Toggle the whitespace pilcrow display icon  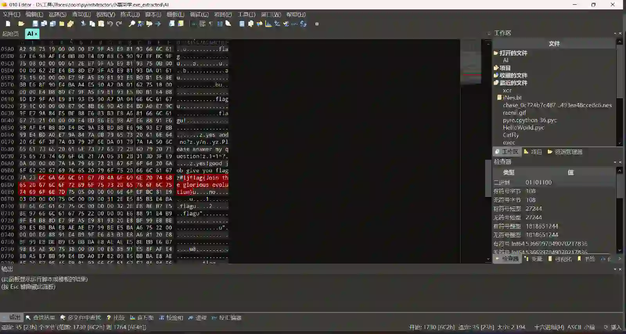[x=211, y=24]
